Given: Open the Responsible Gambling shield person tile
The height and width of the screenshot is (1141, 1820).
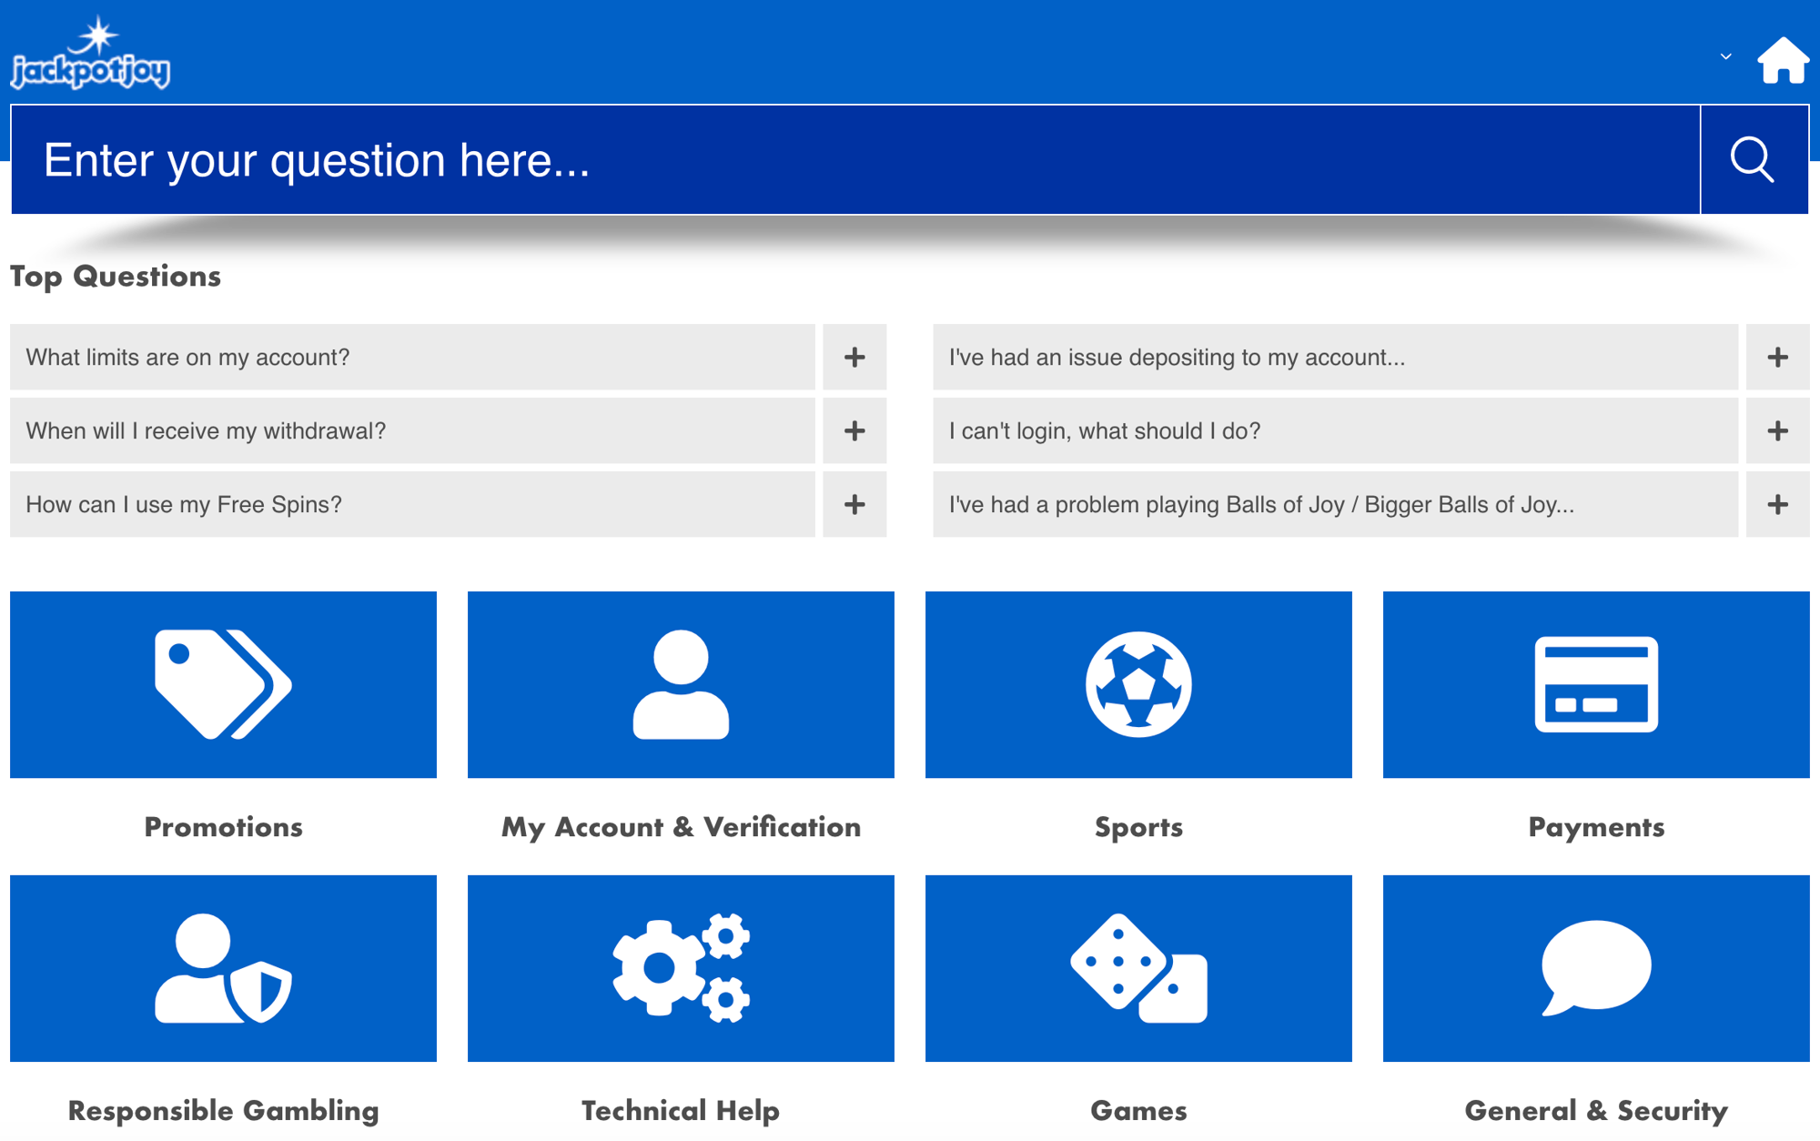Looking at the screenshot, I should point(223,968).
